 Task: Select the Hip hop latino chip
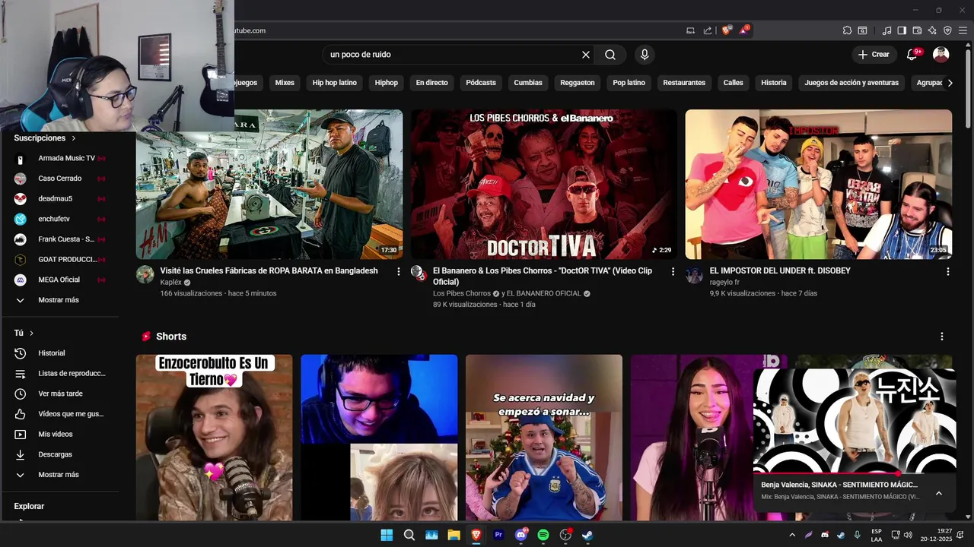click(335, 83)
